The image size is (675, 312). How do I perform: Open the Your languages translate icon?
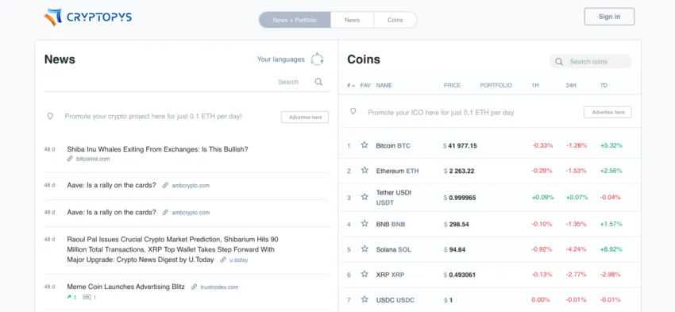(318, 59)
